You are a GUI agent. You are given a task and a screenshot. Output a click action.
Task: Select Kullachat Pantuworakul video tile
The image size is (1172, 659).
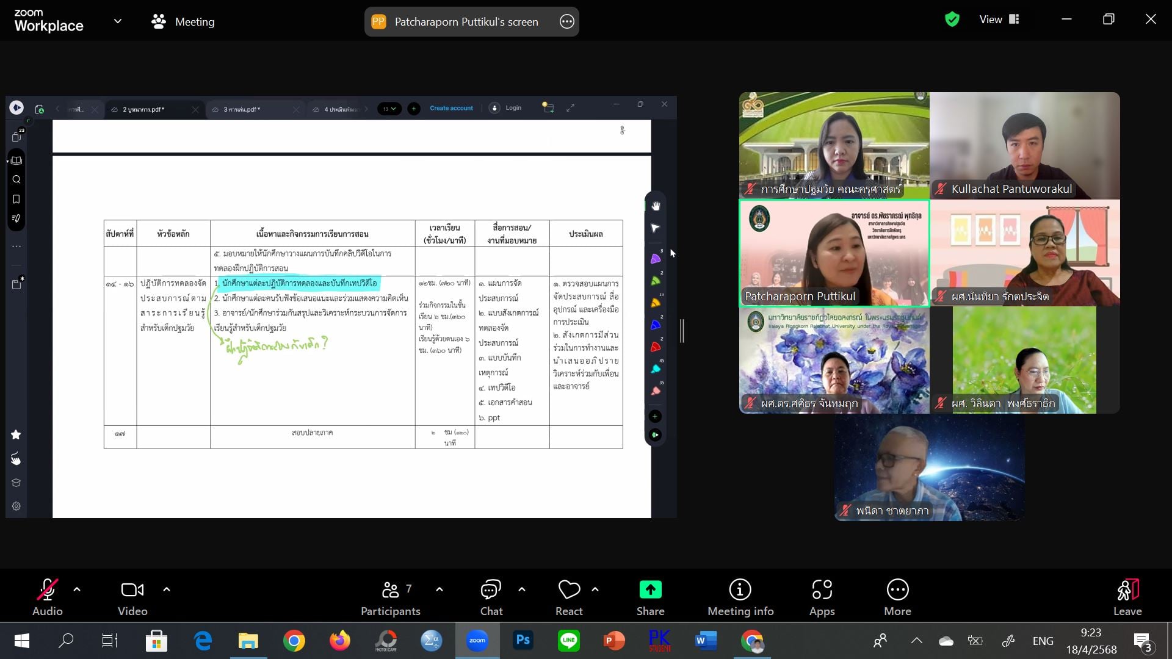pos(1024,146)
